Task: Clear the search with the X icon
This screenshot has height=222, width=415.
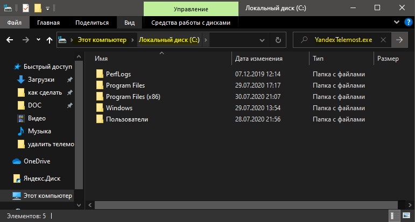Action: (x=383, y=40)
